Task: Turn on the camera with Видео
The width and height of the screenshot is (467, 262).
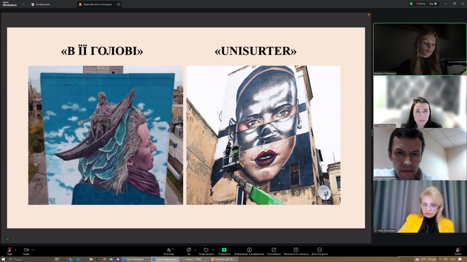Action: coord(26,251)
